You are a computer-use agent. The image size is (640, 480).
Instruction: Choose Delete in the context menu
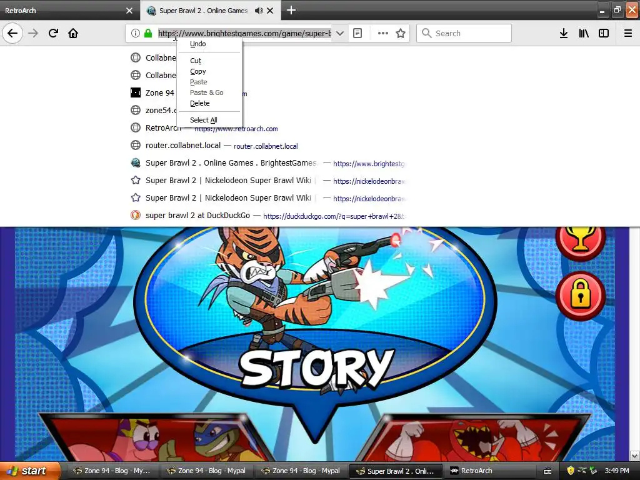click(x=209, y=103)
